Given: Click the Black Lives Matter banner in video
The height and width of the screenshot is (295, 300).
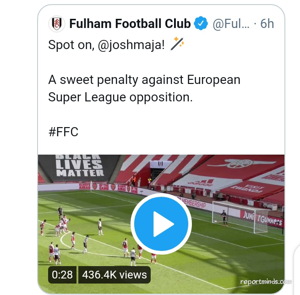Looking at the screenshot, I should [80, 166].
